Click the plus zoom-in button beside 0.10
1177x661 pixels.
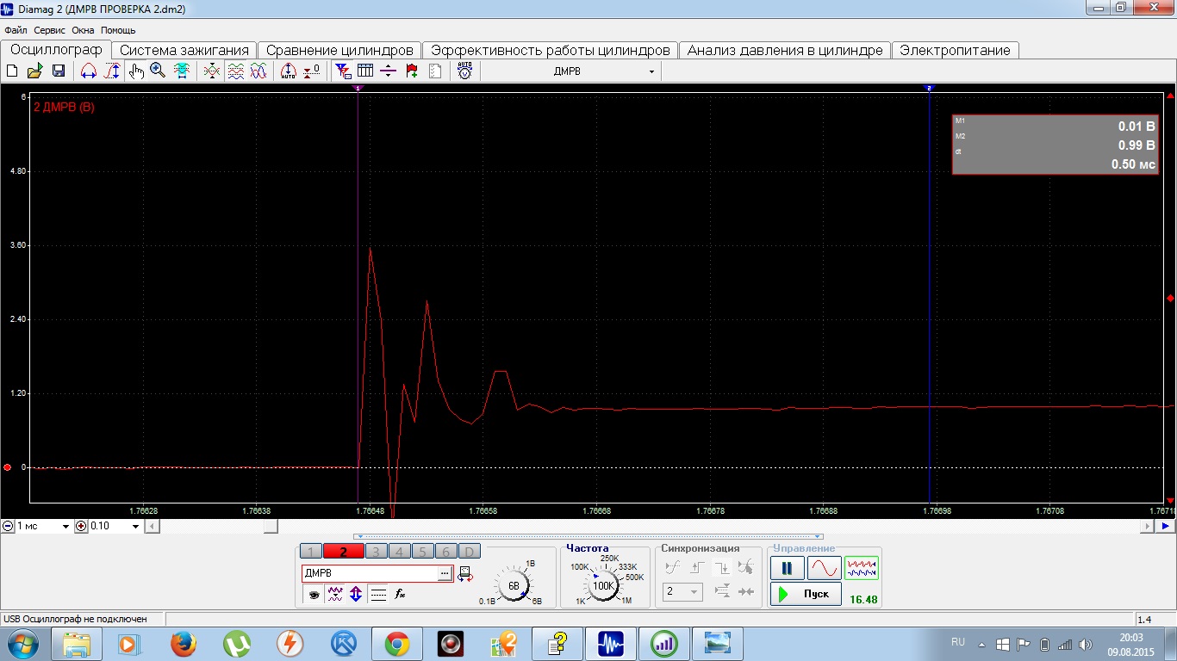pyautogui.click(x=81, y=526)
